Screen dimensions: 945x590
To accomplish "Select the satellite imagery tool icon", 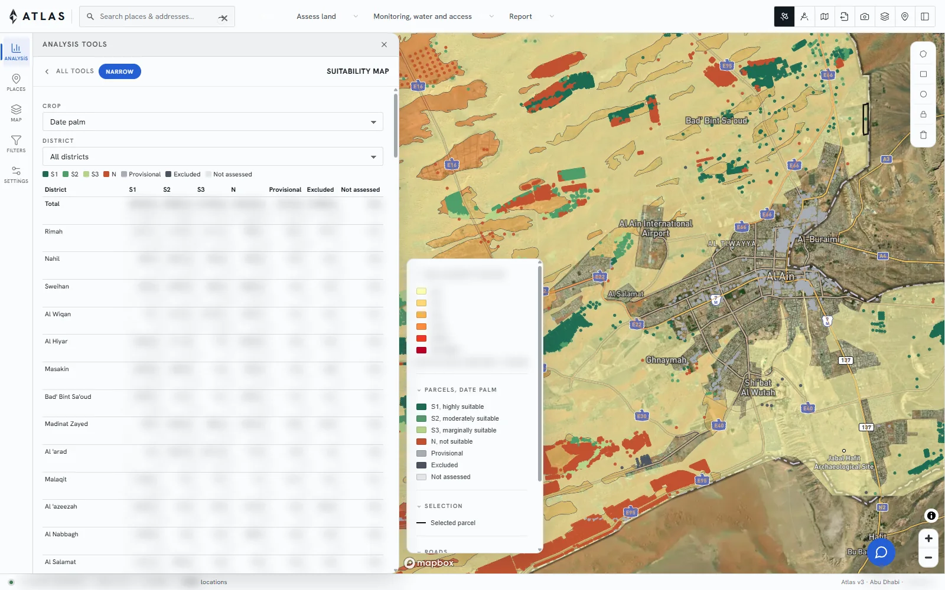I will (784, 17).
